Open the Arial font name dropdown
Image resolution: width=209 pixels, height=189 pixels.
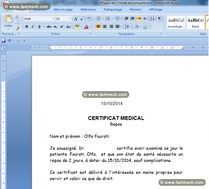point(53,19)
